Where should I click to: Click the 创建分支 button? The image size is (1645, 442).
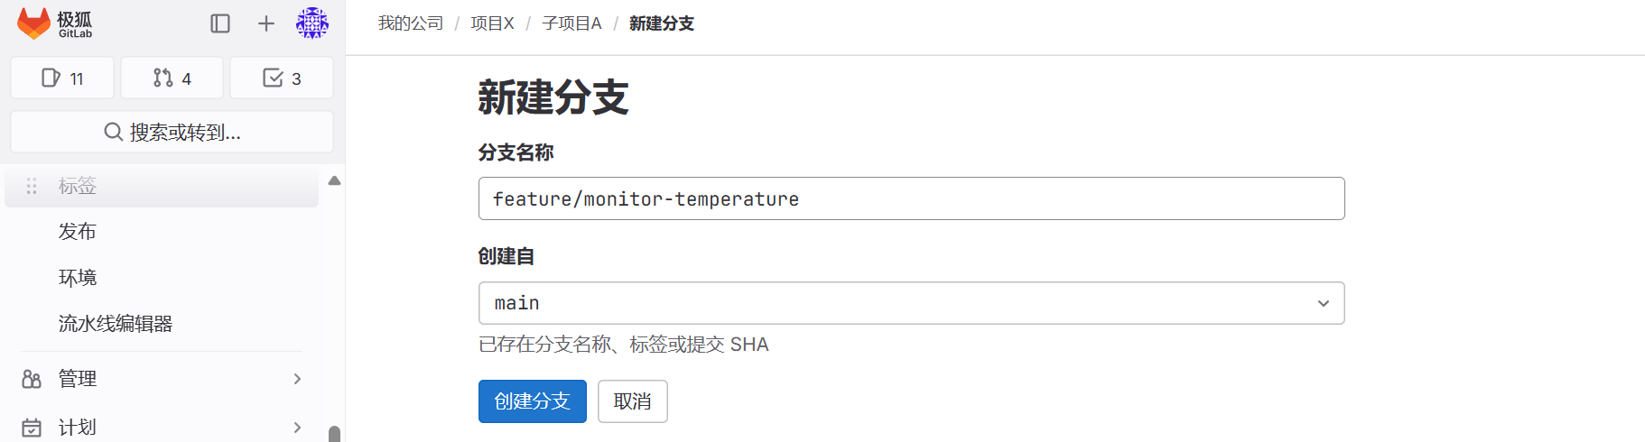[x=532, y=401]
